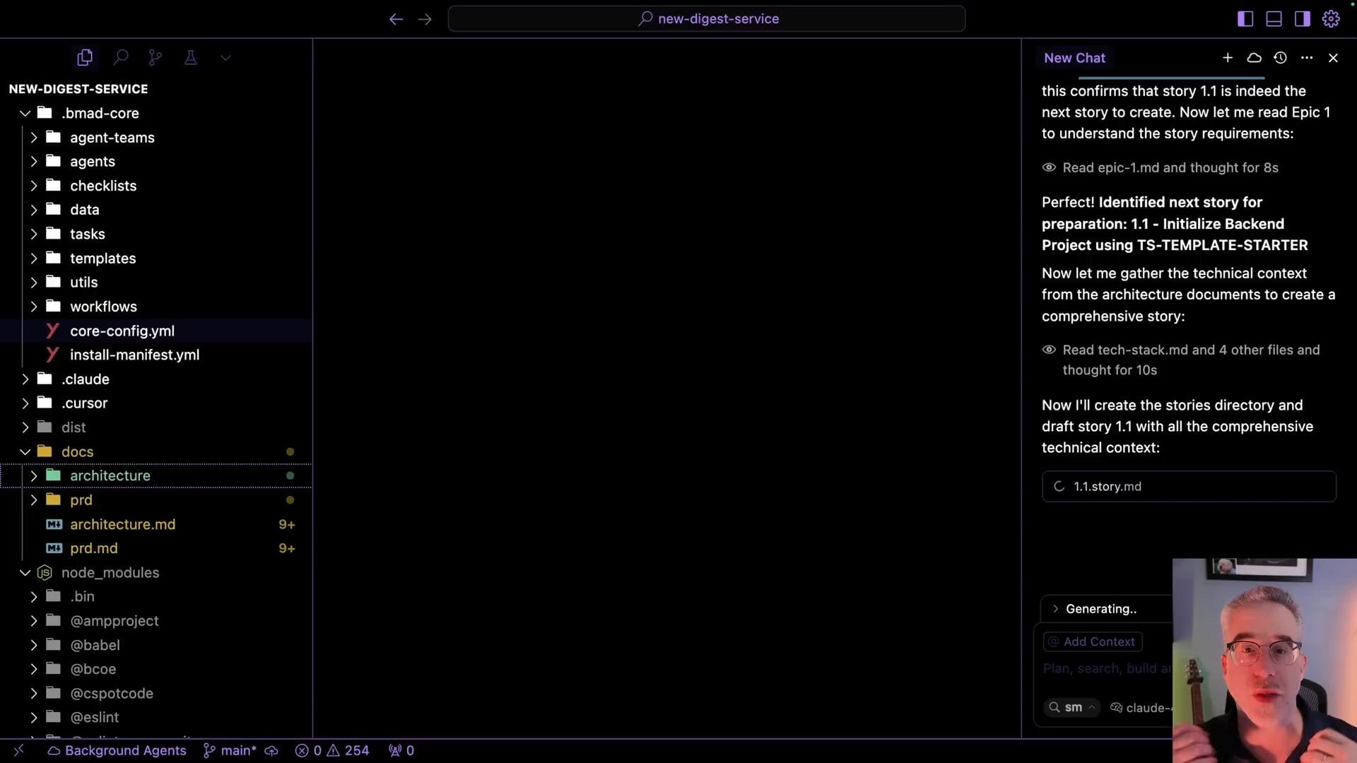This screenshot has height=763, width=1357.
Task: Toggle the bottom panel layout
Action: coord(1274,19)
